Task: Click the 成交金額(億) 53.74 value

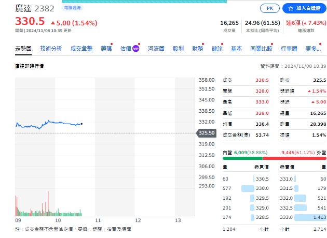Action: click(x=262, y=135)
